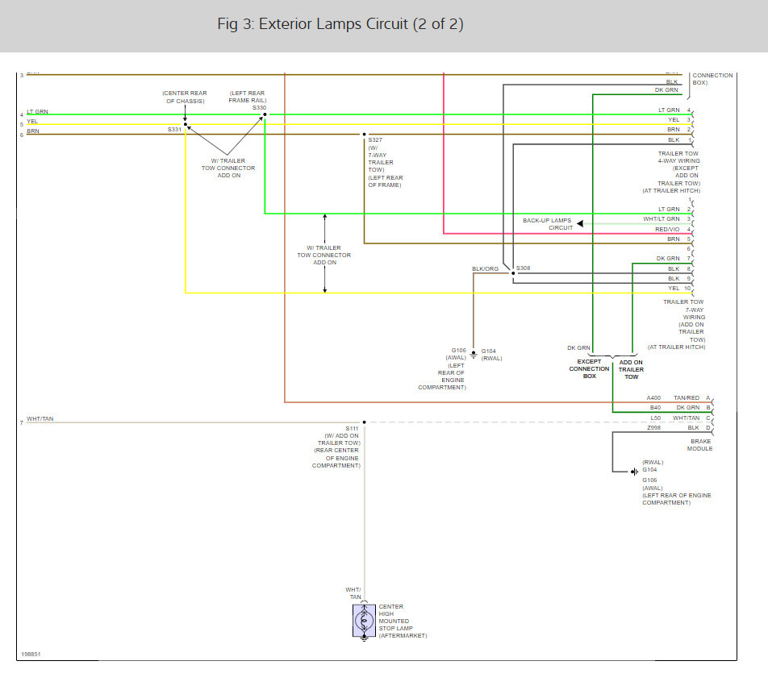Click the 'BLK/ORG' wire label
Viewport: 768px width, 686px height.
click(485, 269)
